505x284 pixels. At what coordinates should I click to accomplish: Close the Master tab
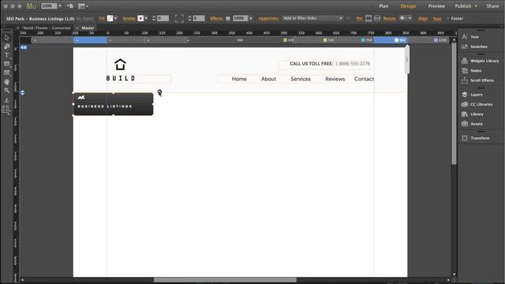point(77,28)
